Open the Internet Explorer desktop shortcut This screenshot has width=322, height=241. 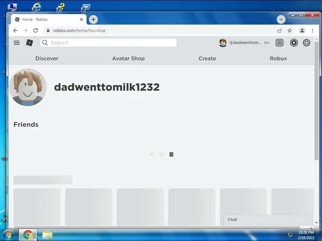click(36, 7)
